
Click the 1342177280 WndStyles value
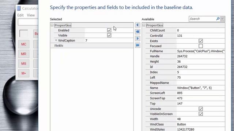click(x=186, y=130)
